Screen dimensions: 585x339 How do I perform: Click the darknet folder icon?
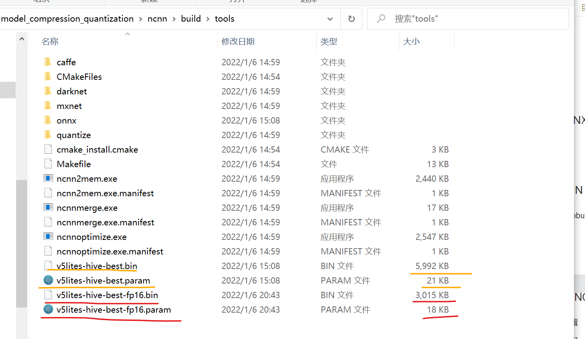pyautogui.click(x=48, y=91)
